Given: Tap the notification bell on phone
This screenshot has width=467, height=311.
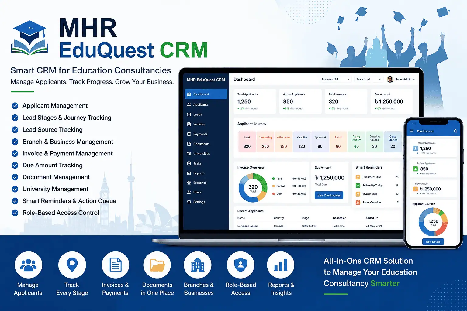Looking at the screenshot, I should 455,131.
